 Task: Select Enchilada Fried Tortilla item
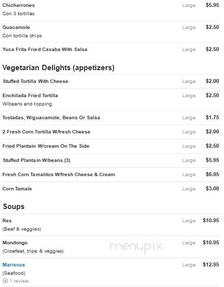[x=30, y=96]
